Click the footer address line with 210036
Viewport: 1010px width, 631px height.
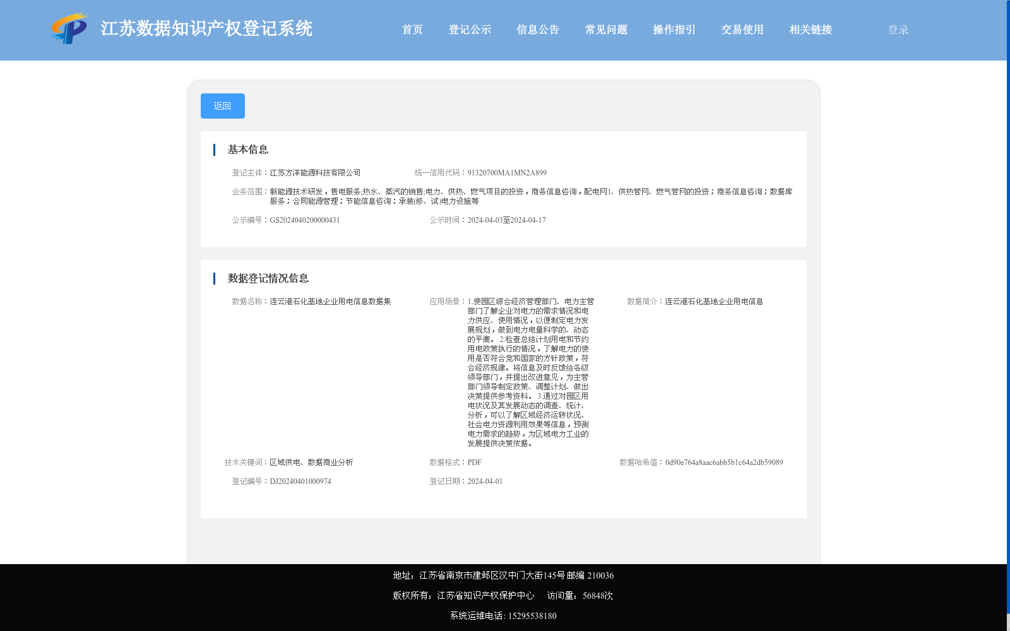[503, 575]
